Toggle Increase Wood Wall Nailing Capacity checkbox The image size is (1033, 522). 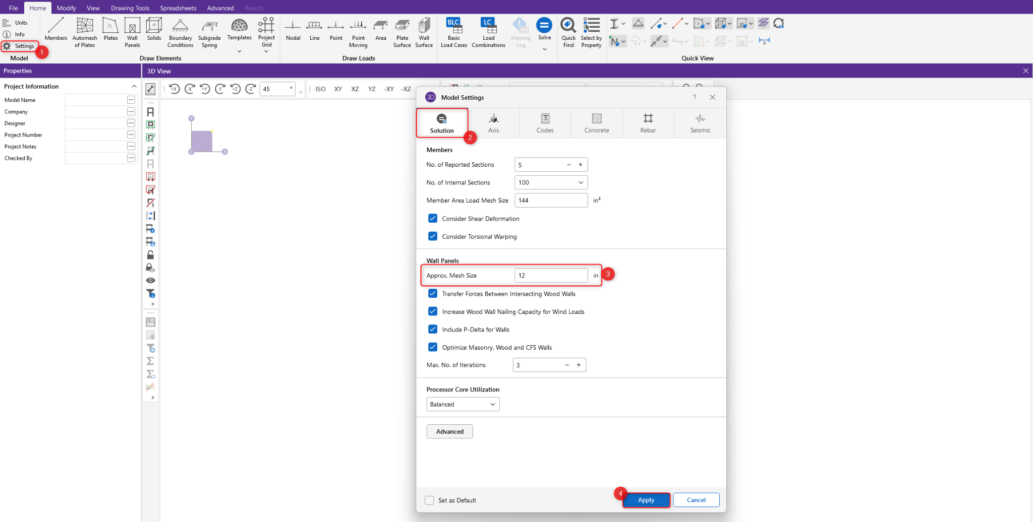coord(433,311)
